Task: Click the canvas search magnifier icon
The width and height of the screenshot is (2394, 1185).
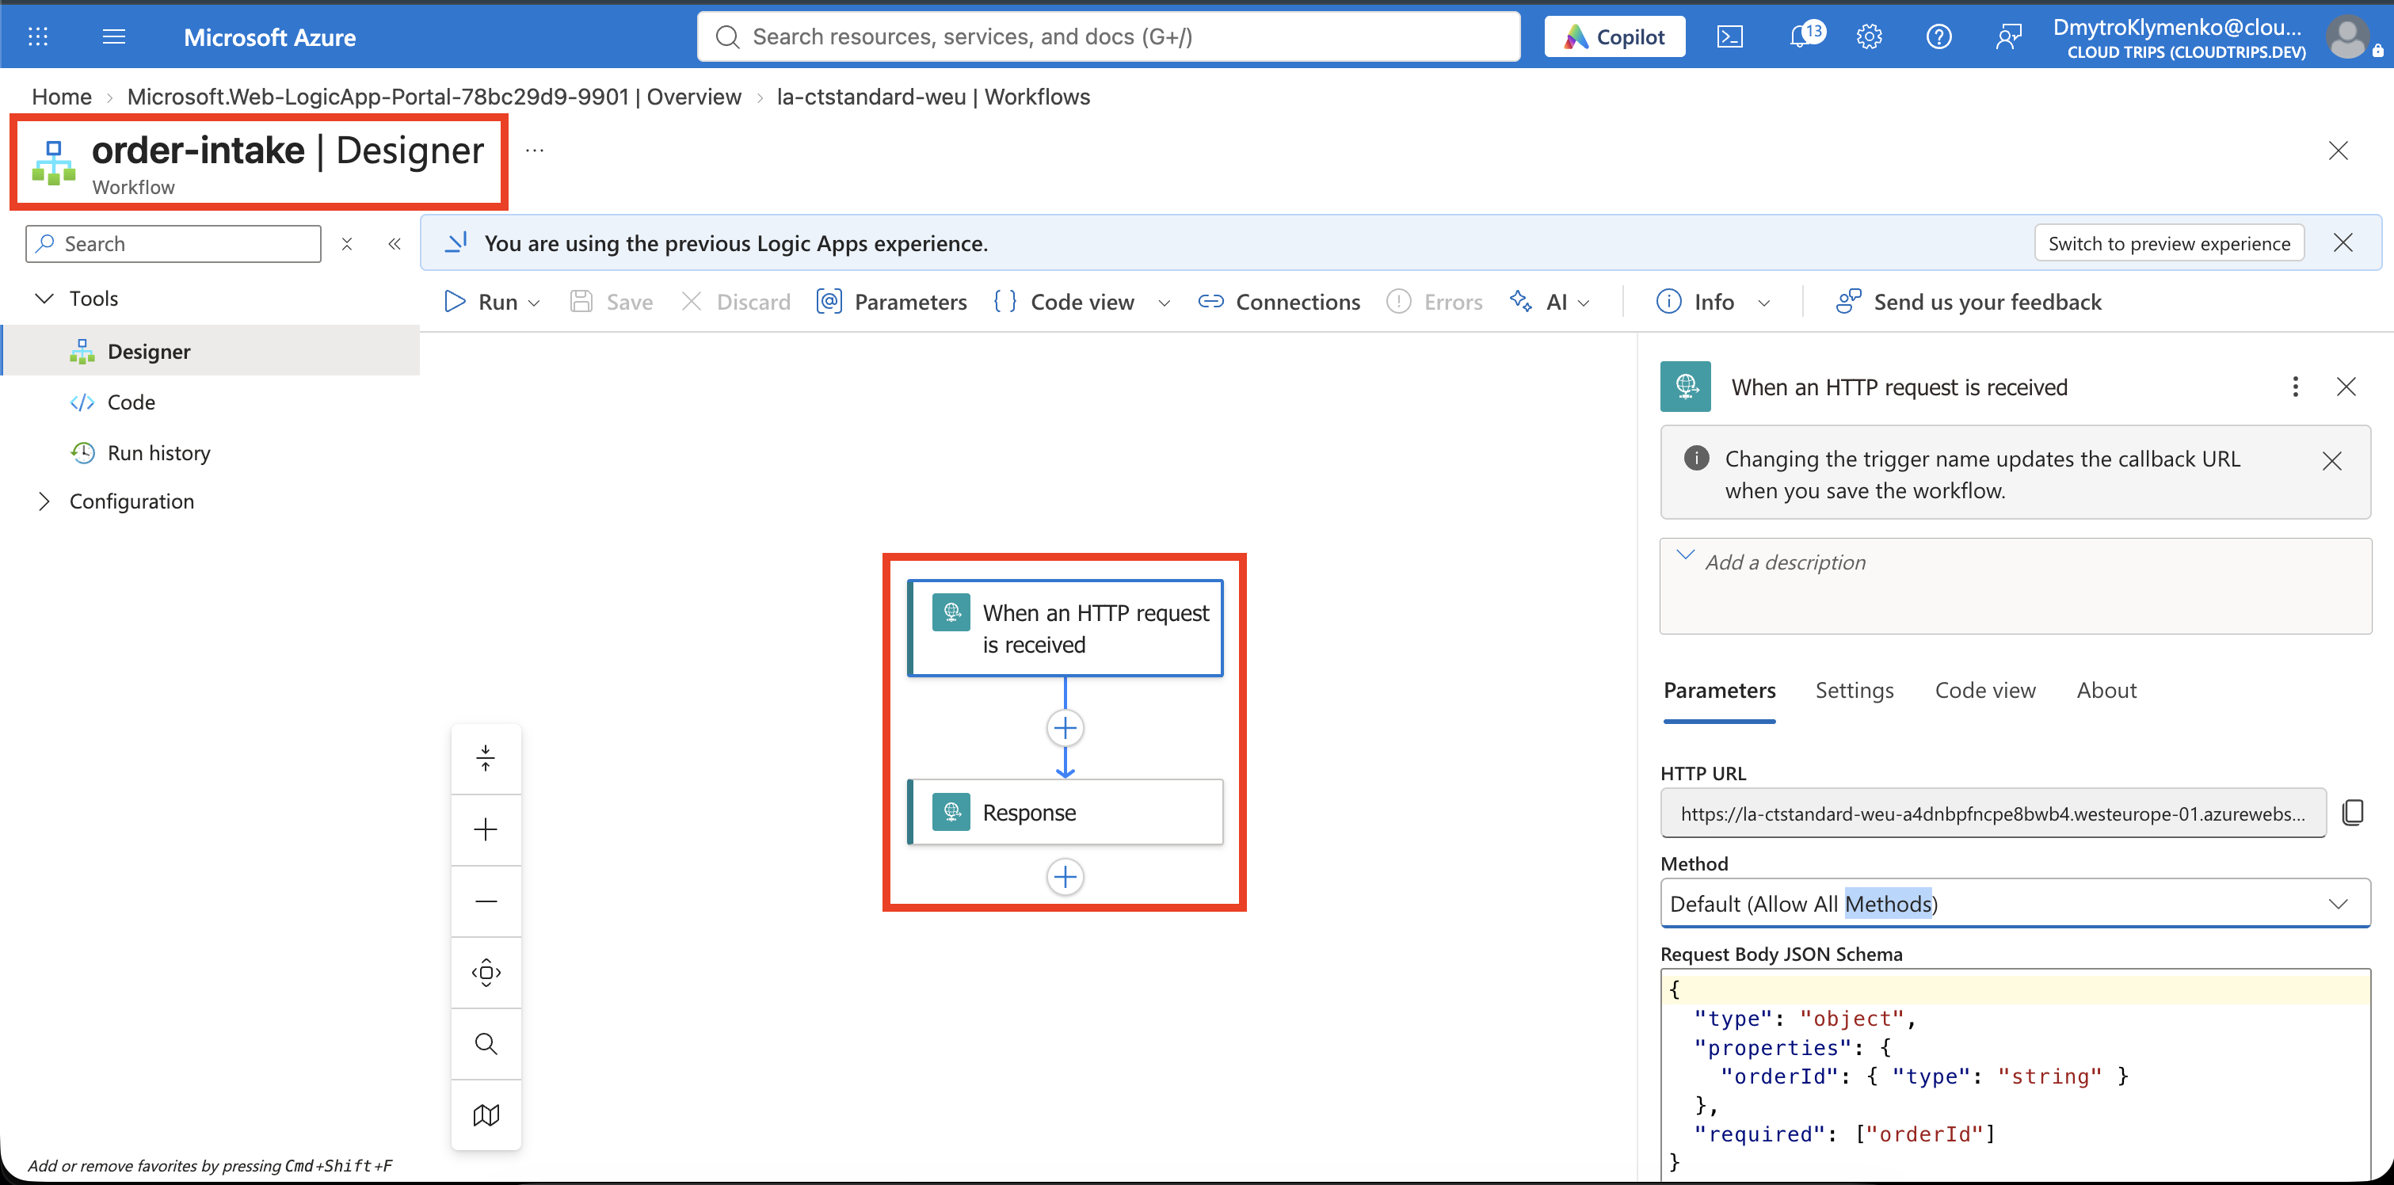Action: click(x=485, y=1044)
